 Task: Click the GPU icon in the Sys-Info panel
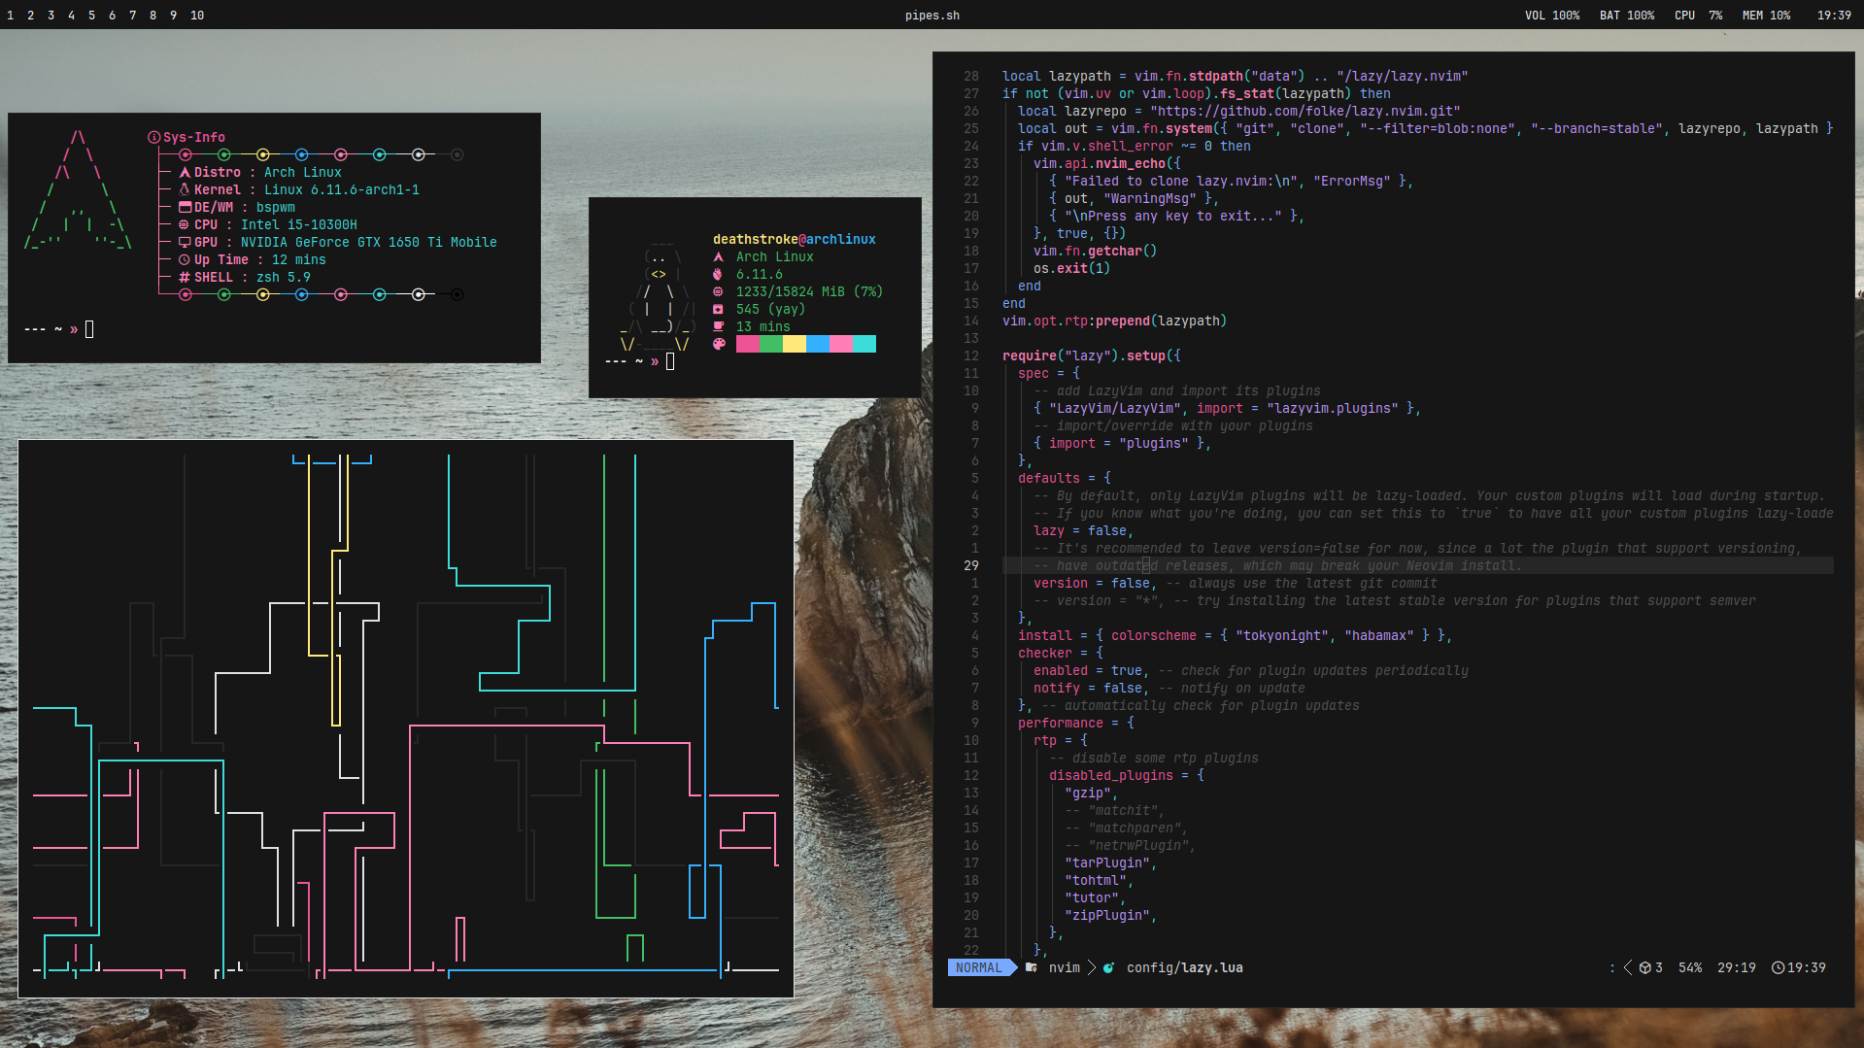coord(184,242)
